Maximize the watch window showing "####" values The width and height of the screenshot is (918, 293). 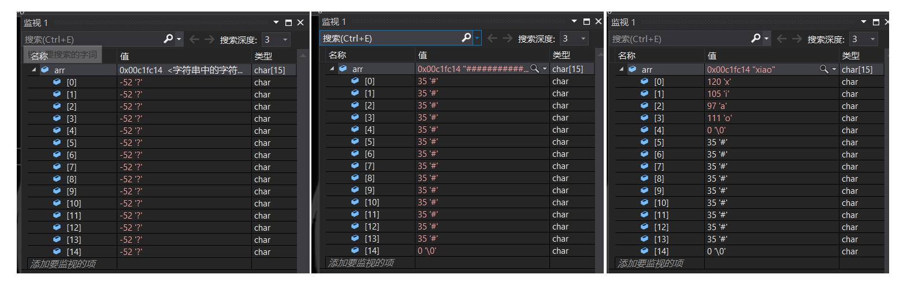[x=586, y=21]
